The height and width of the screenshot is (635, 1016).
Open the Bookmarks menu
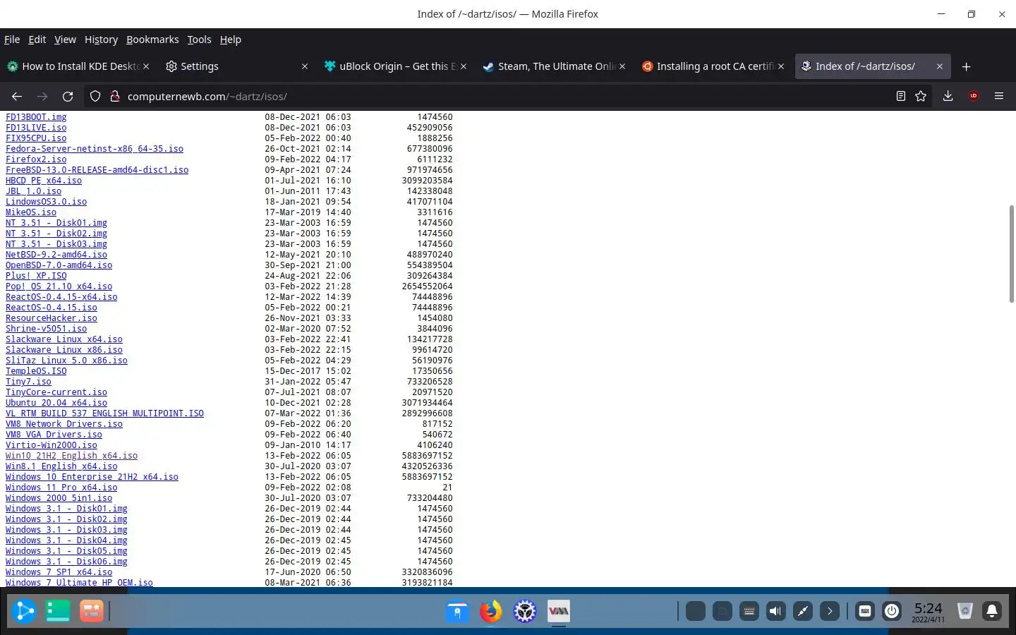tap(152, 40)
